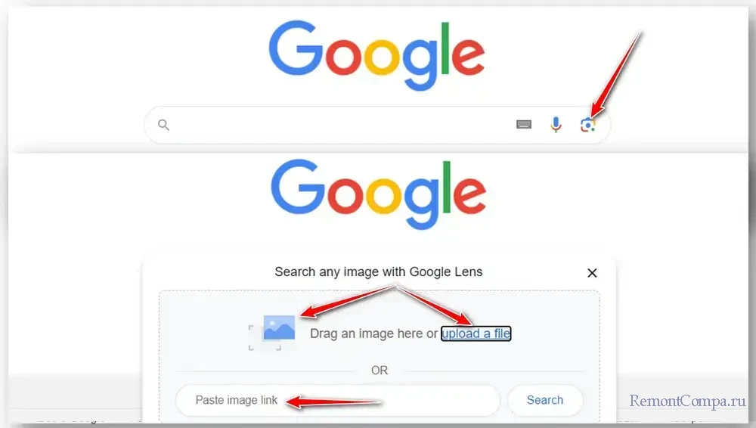Click the magnifier icon in the search bar
Image resolution: width=756 pixels, height=428 pixels.
[163, 125]
